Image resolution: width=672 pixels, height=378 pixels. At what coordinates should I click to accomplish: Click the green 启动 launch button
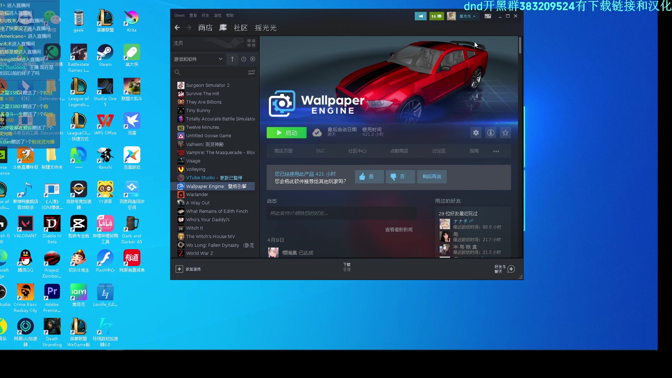(x=286, y=133)
